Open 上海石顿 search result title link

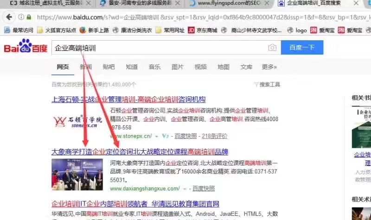[x=128, y=99]
